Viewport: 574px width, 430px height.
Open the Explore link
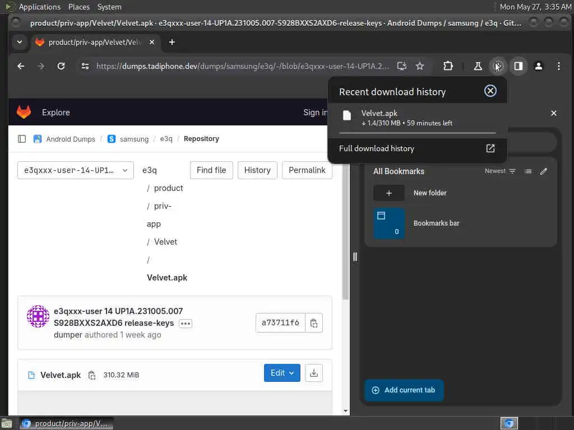55,113
